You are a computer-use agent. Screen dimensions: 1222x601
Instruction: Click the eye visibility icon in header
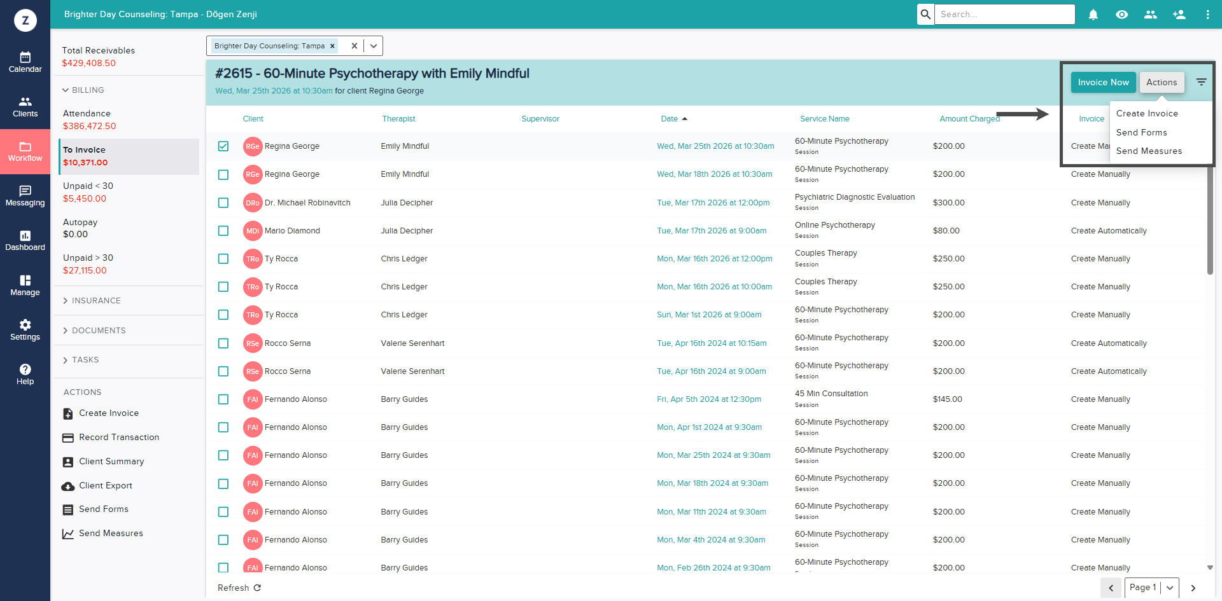pos(1122,15)
